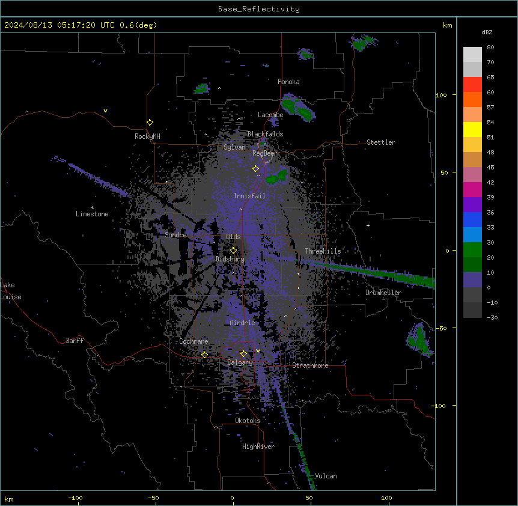The width and height of the screenshot is (518, 506).
Task: Click the Strathmore label
Action: [310, 365]
